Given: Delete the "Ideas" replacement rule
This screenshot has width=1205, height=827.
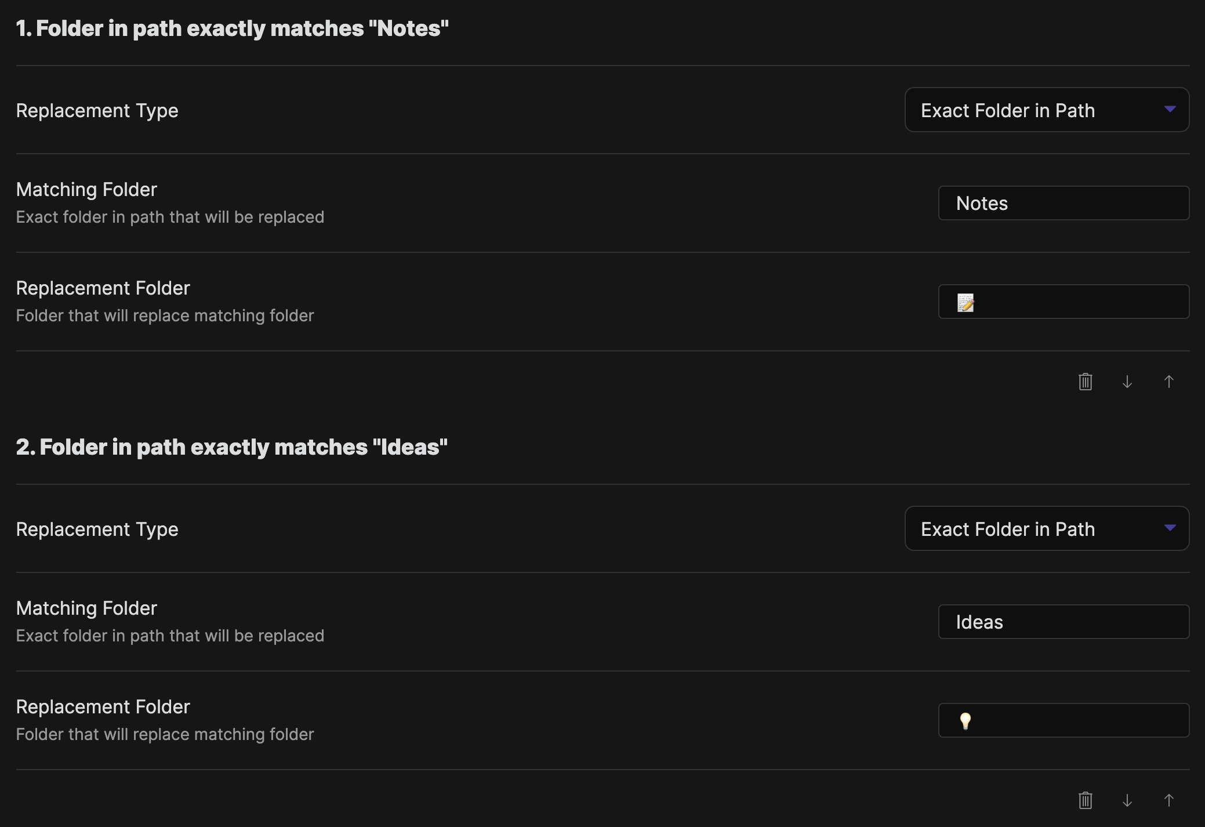Looking at the screenshot, I should tap(1085, 800).
